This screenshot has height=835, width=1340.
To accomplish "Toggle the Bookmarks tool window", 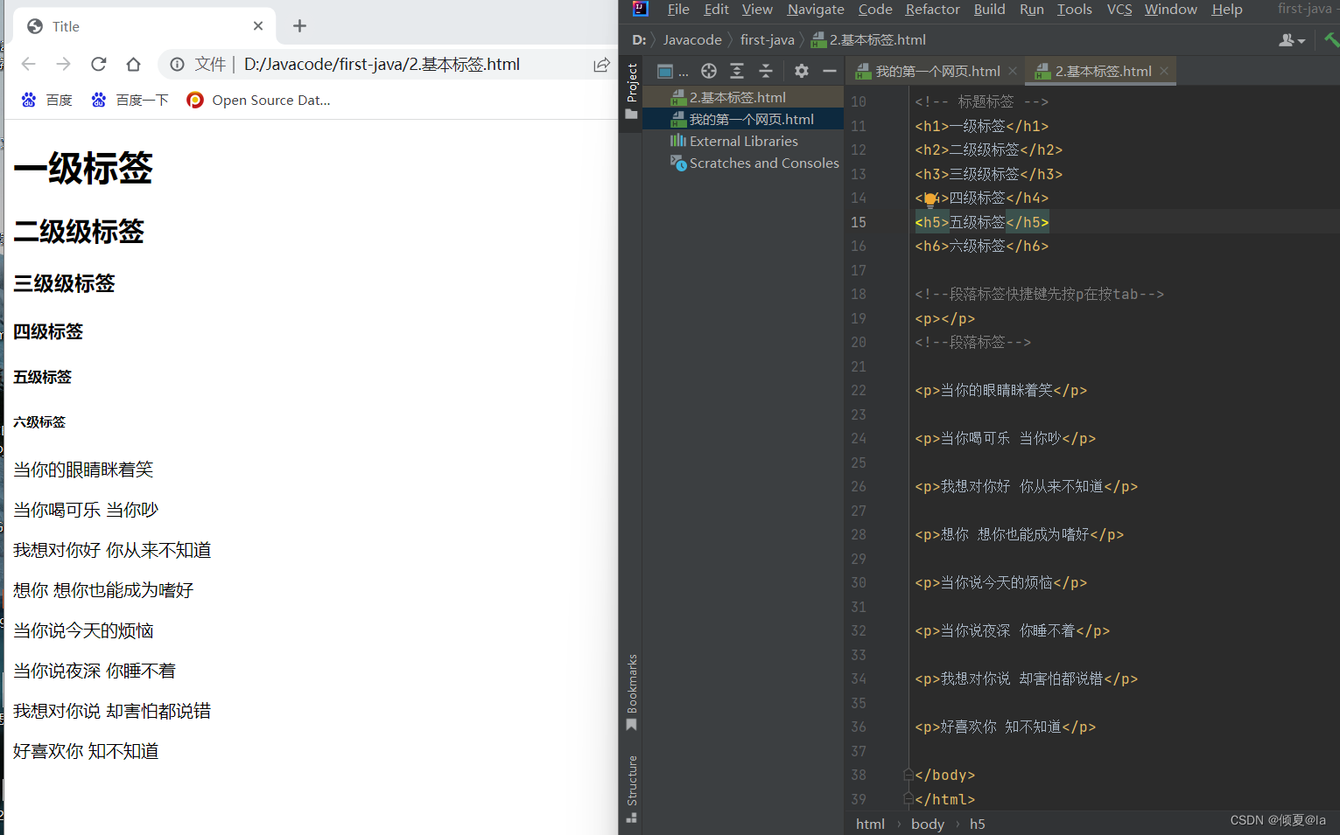I will [631, 692].
